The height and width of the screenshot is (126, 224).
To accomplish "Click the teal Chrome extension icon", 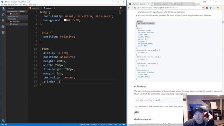I will 210,8.
